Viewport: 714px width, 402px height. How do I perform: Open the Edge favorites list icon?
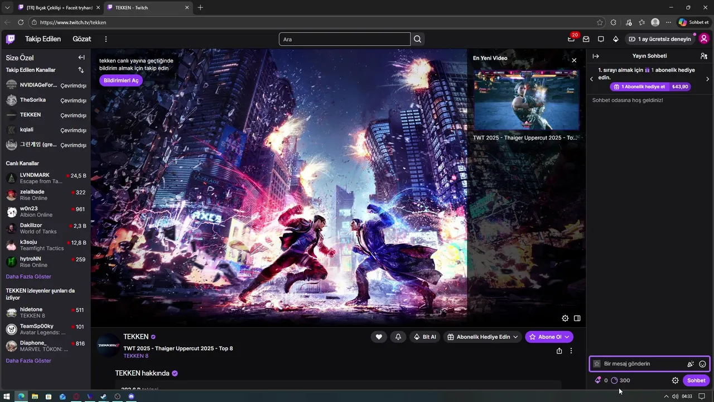(x=642, y=22)
